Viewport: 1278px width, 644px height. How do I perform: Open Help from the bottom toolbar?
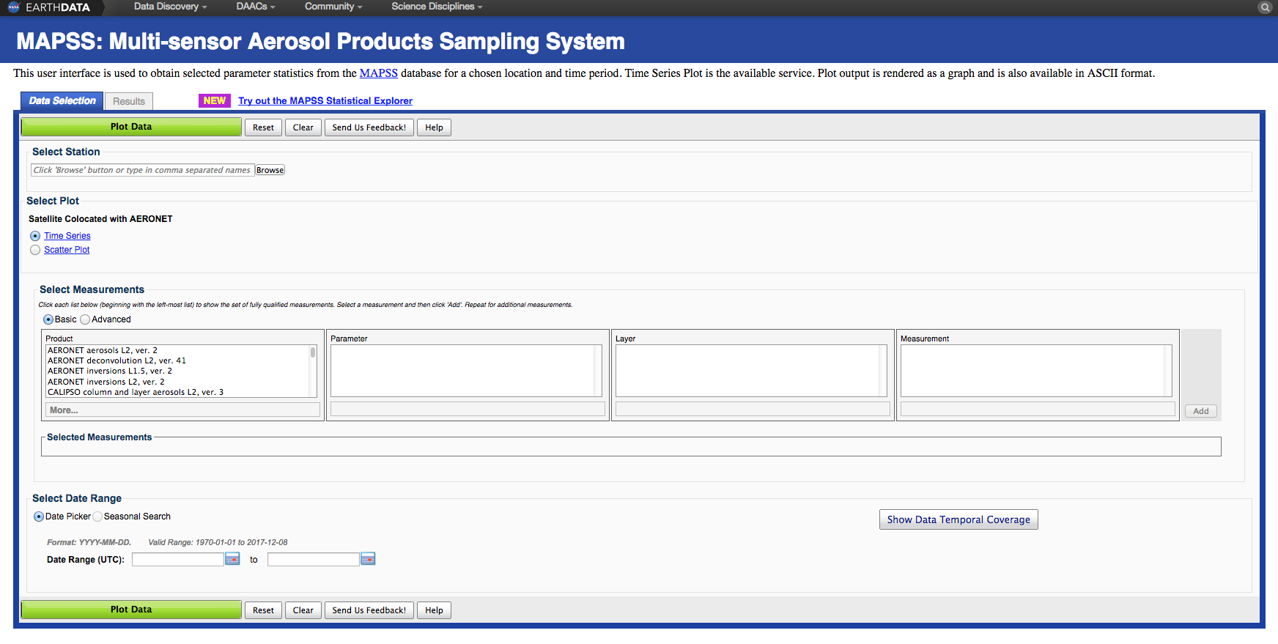434,610
